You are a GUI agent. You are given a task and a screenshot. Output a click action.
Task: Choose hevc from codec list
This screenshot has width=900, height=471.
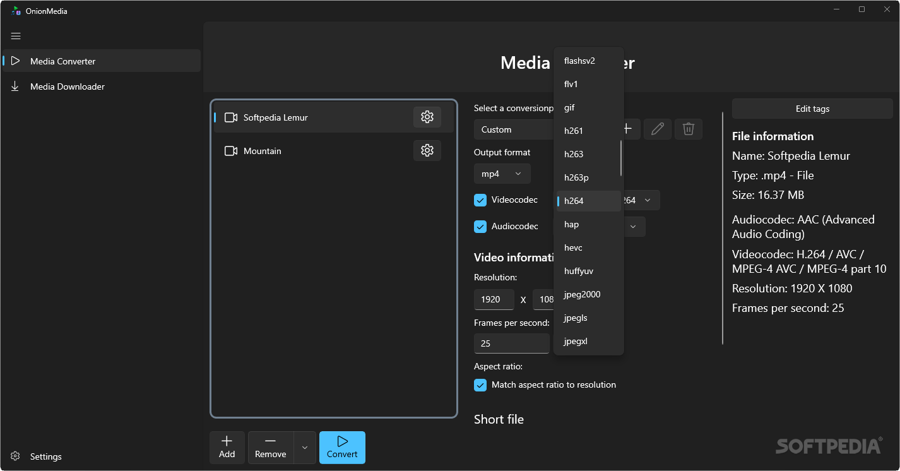click(589, 247)
